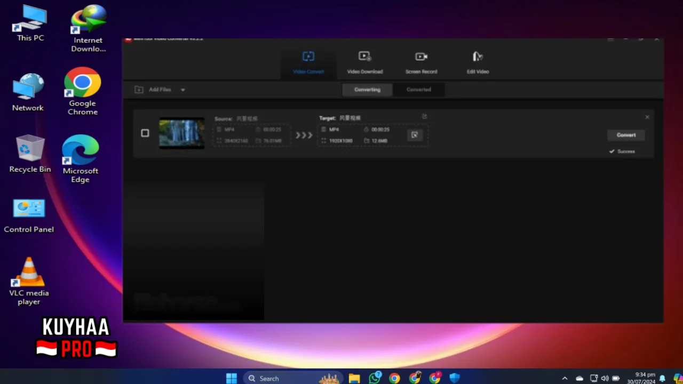This screenshot has width=683, height=384.
Task: Open the Video Download tab
Action: click(365, 62)
